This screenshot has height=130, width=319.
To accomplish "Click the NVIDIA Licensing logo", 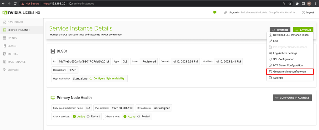I will pos(21,12).
